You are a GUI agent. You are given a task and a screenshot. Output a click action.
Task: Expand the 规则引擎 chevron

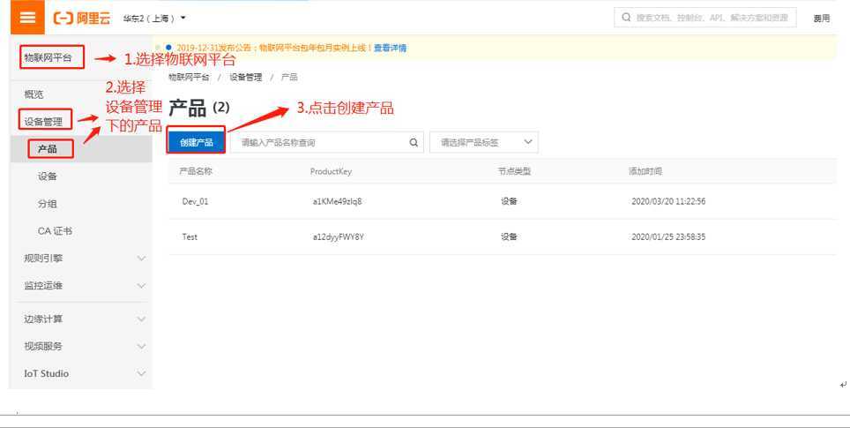[141, 259]
